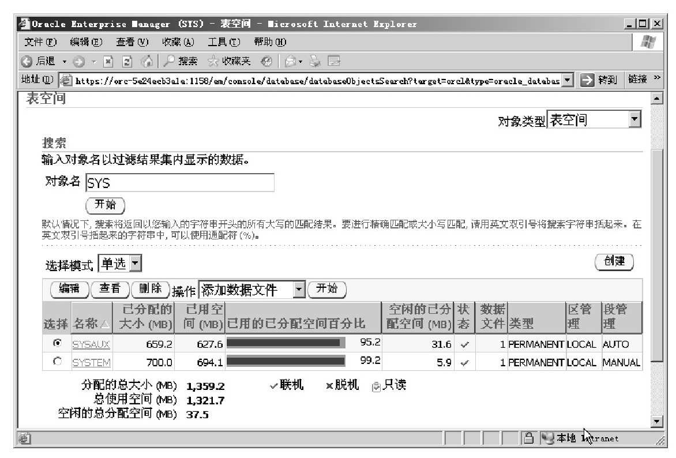The image size is (676, 458).
Task: Click the MANUAL segment management cell
Action: coord(621,363)
